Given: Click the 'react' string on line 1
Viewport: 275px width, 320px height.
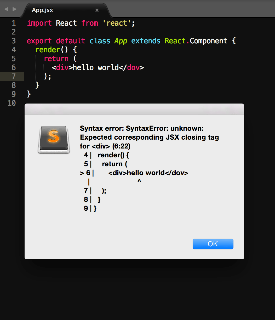Looking at the screenshot, I should (x=117, y=23).
